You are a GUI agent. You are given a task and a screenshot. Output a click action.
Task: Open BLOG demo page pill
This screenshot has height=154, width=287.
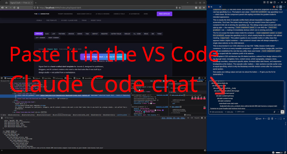click(x=47, y=34)
